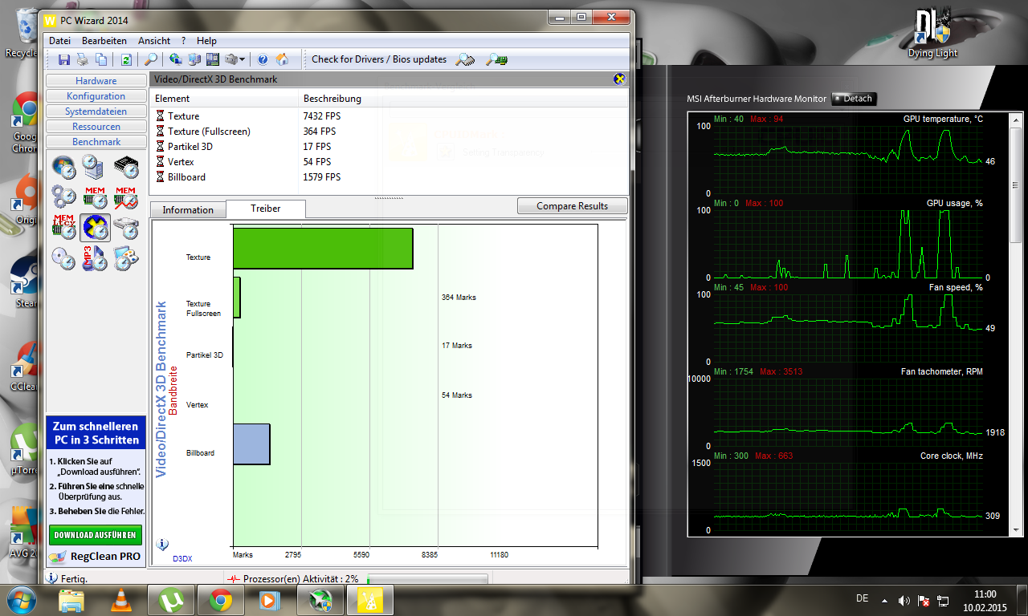Click Check for Drivers / Bios updates
1028x616 pixels.
[379, 59]
